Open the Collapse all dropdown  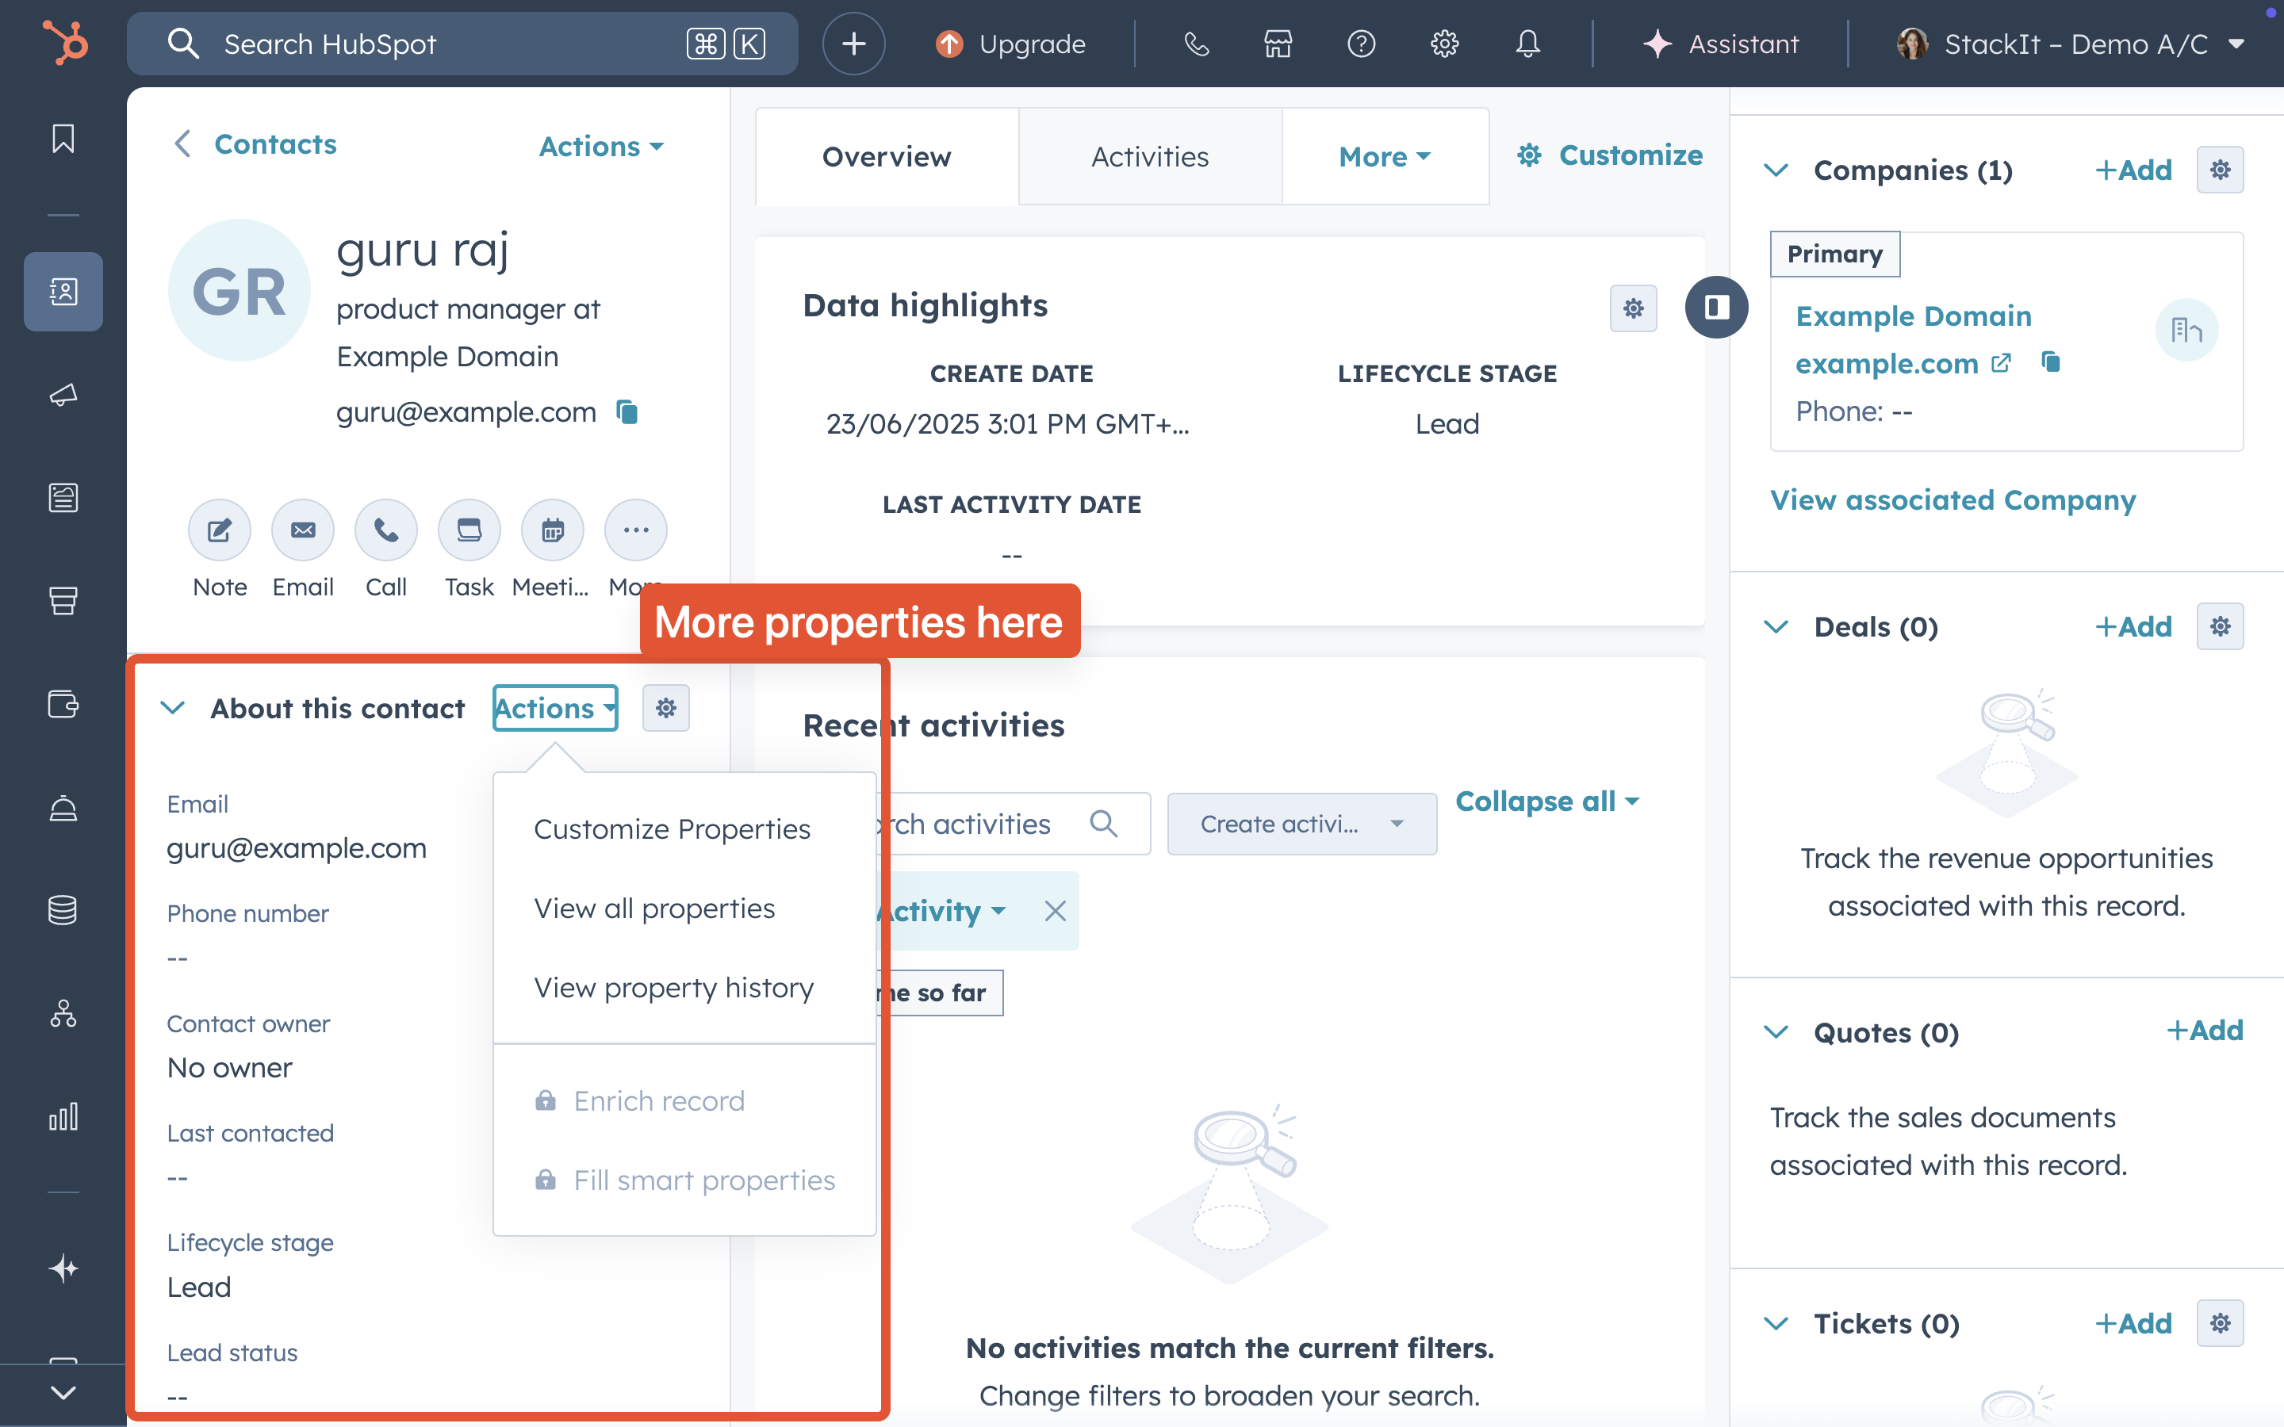(1547, 801)
